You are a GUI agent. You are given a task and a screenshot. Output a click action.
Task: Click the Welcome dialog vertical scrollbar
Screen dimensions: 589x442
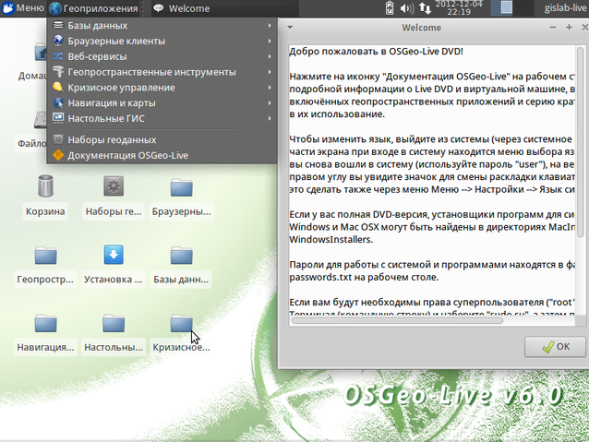581,143
